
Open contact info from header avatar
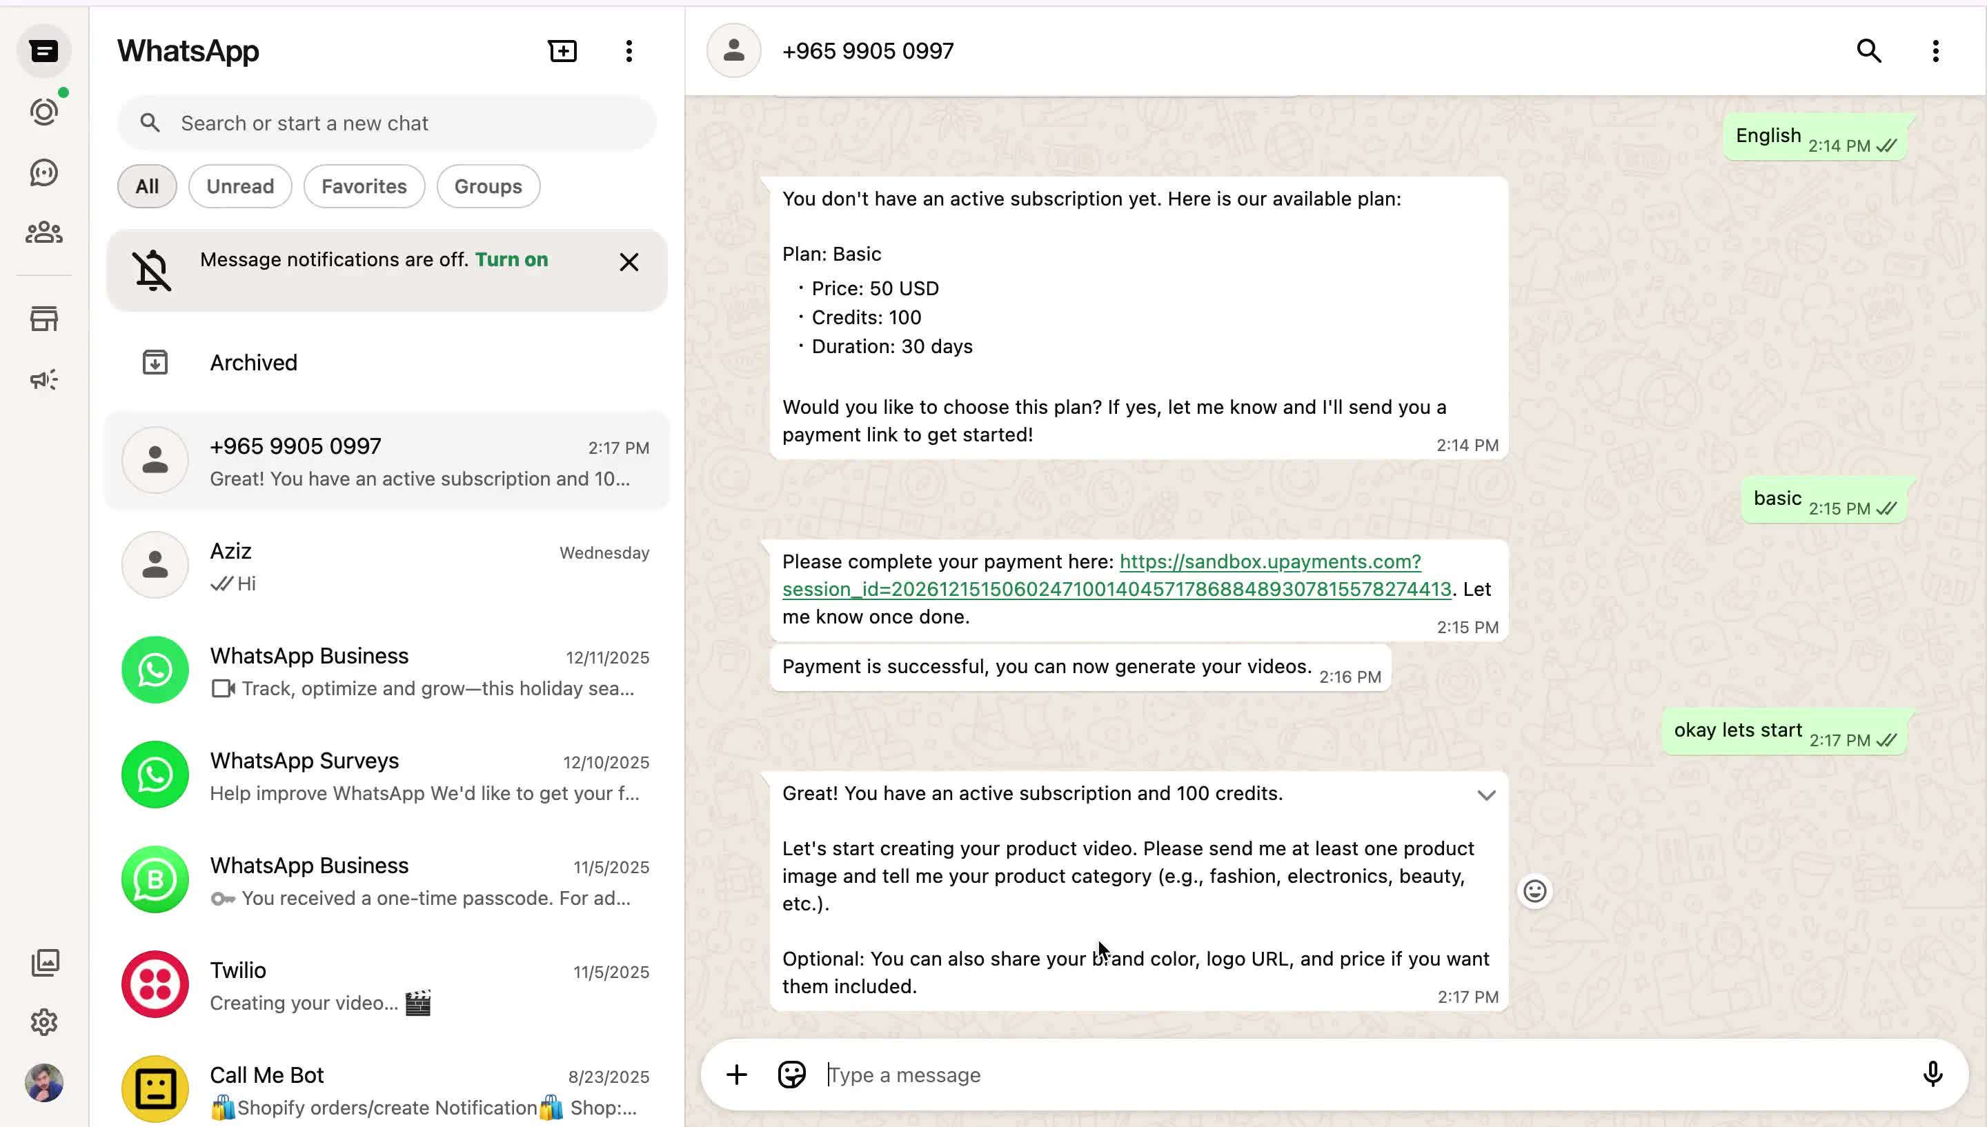click(734, 51)
